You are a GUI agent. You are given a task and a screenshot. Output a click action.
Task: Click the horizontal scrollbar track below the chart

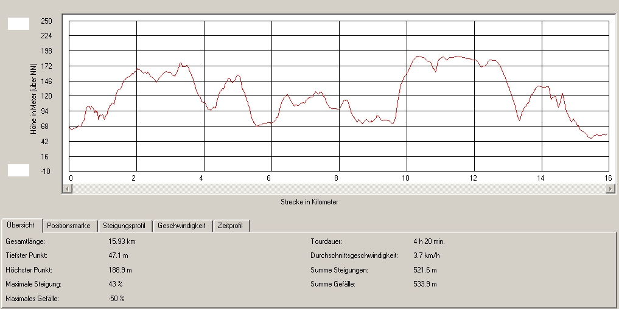[338, 189]
